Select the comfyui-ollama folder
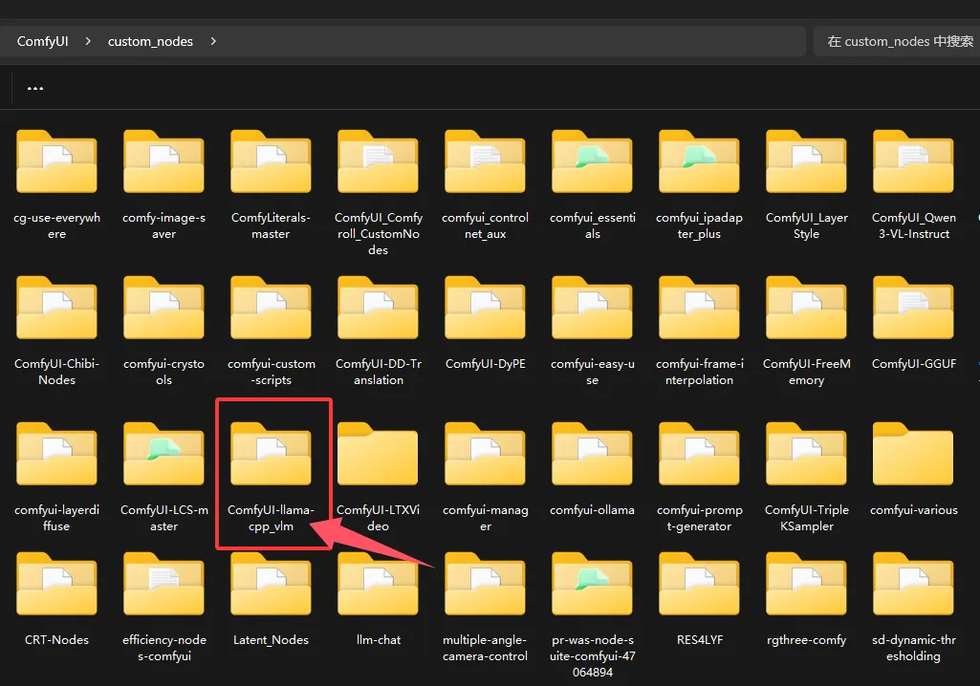The height and width of the screenshot is (686, 980). 593,454
